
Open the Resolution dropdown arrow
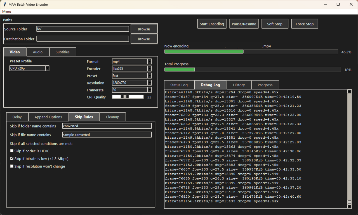pos(150,83)
